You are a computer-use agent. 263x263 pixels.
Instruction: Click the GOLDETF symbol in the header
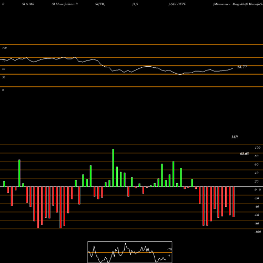[178, 4]
